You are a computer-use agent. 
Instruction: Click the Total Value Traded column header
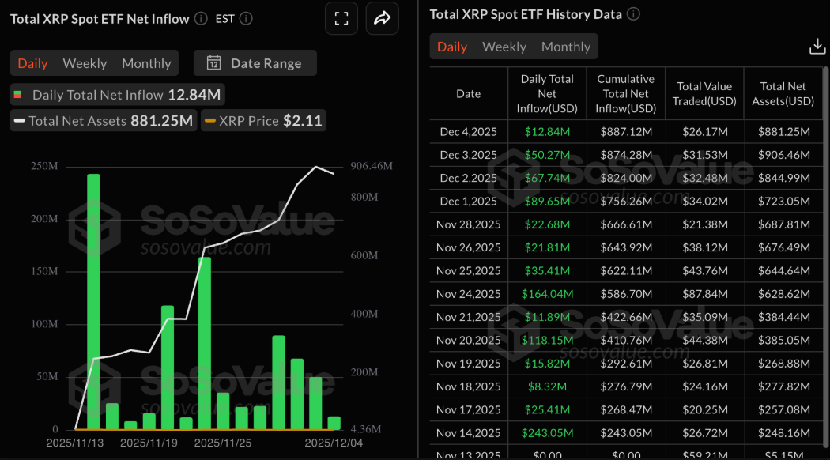(704, 93)
